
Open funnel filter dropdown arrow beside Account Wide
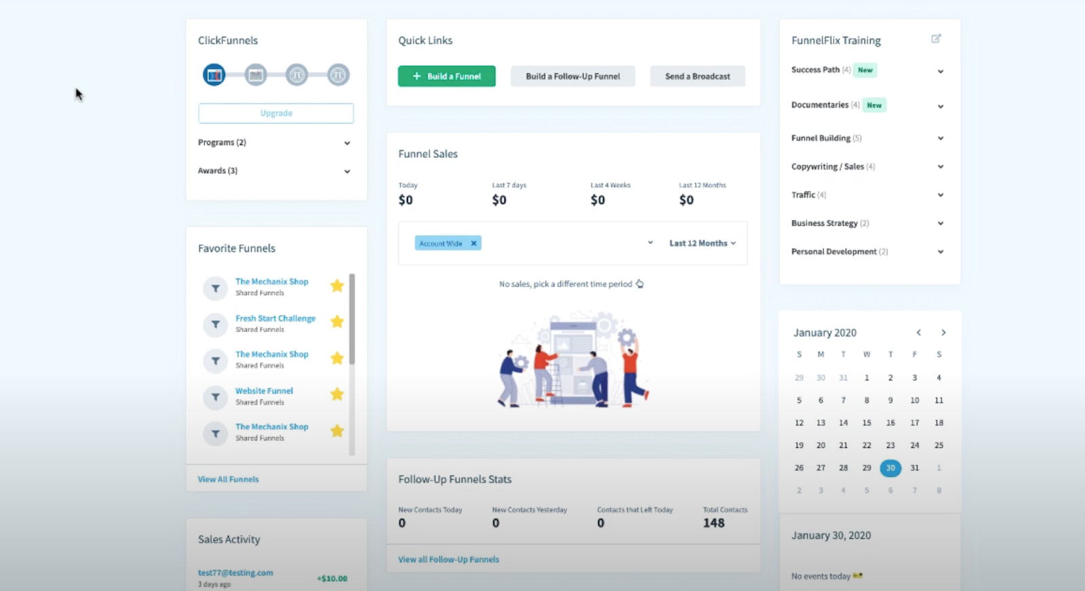pos(650,243)
